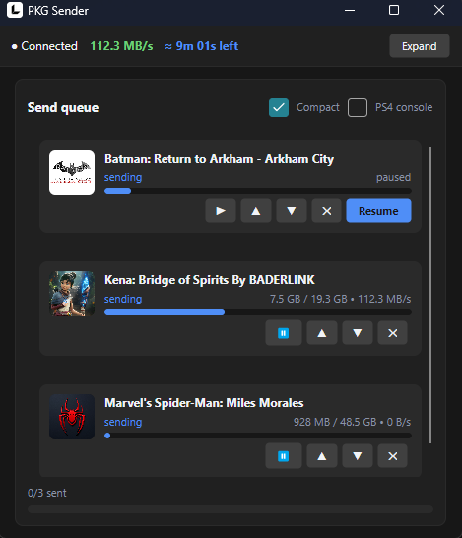Resume the paused Batman Arkham City transfer
The image size is (462, 538).
click(x=378, y=210)
